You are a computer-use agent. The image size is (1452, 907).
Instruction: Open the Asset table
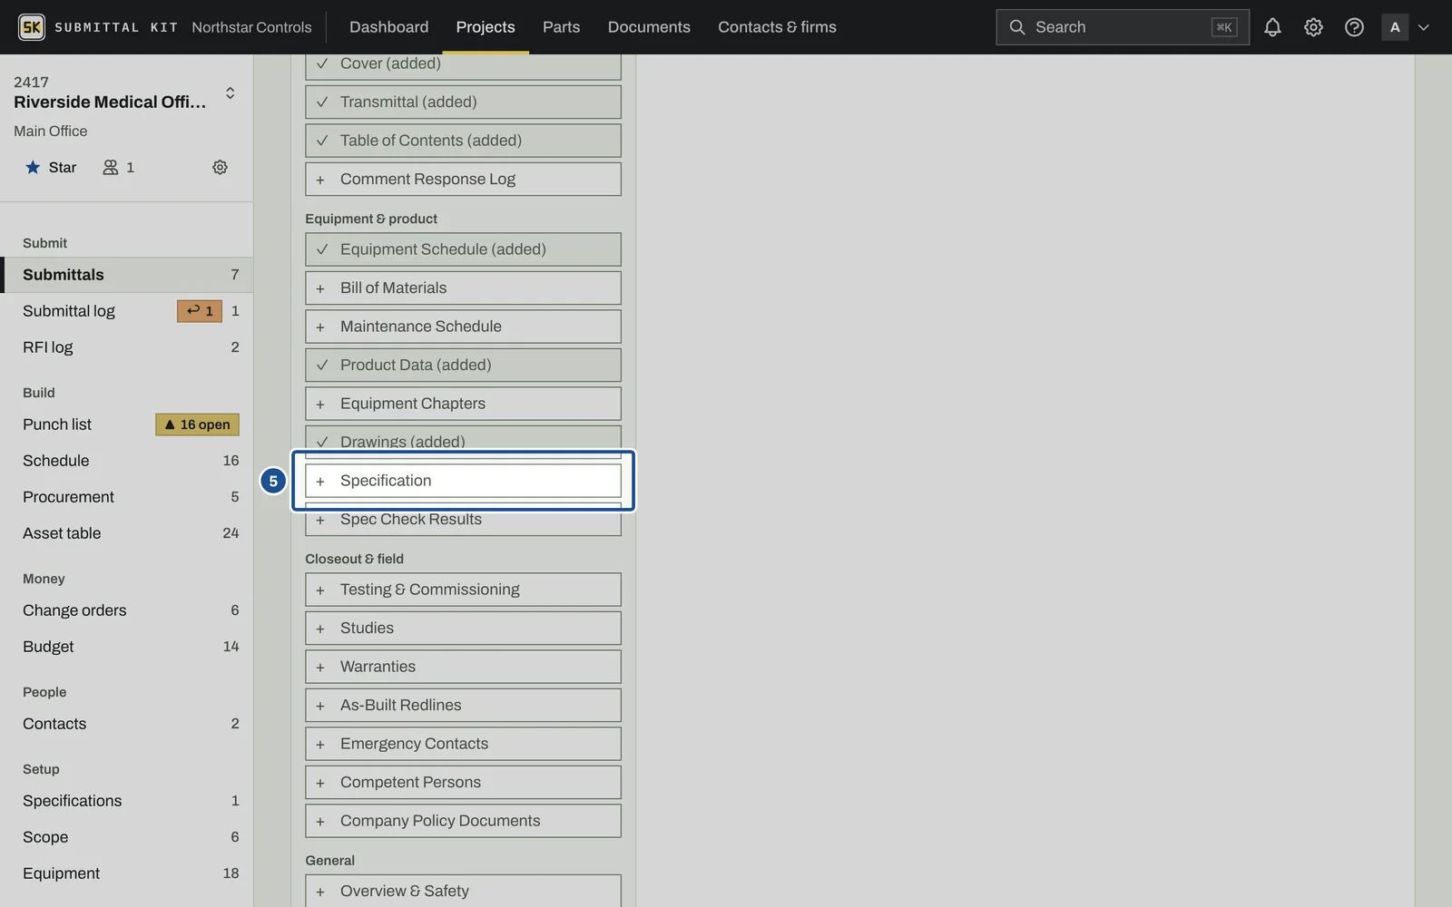click(127, 533)
